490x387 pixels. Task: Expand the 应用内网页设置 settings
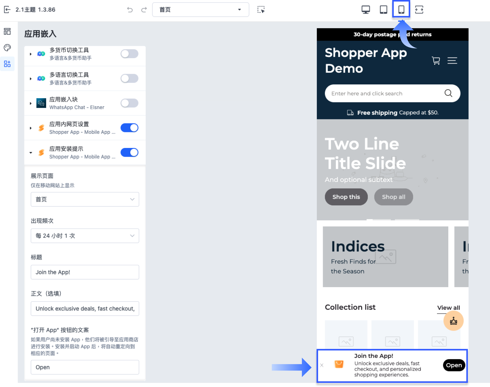coord(31,128)
